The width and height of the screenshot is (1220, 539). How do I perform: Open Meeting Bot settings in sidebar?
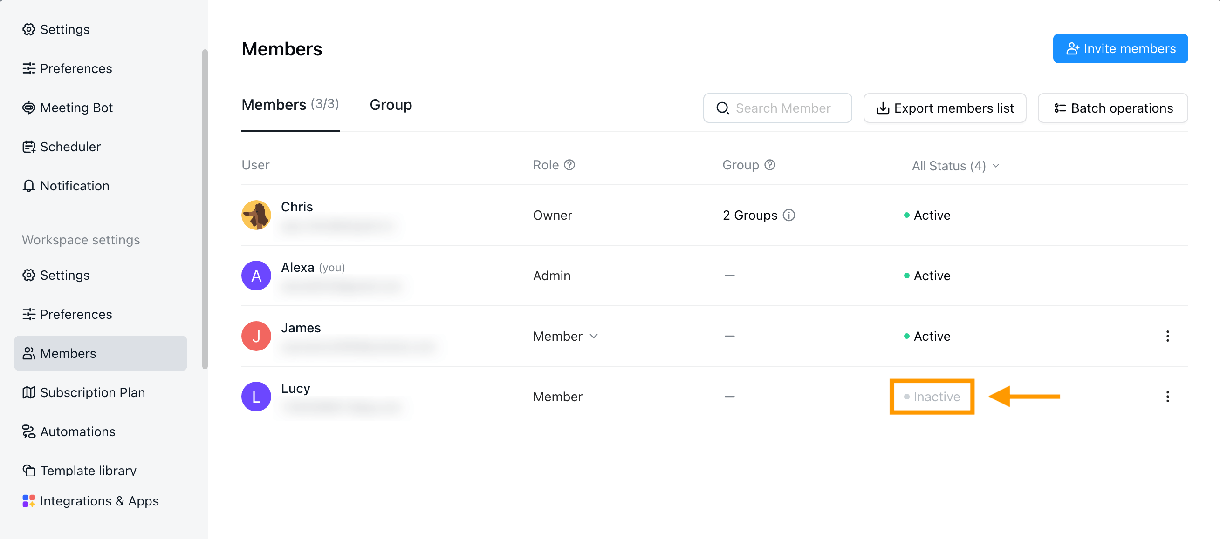[x=76, y=108]
